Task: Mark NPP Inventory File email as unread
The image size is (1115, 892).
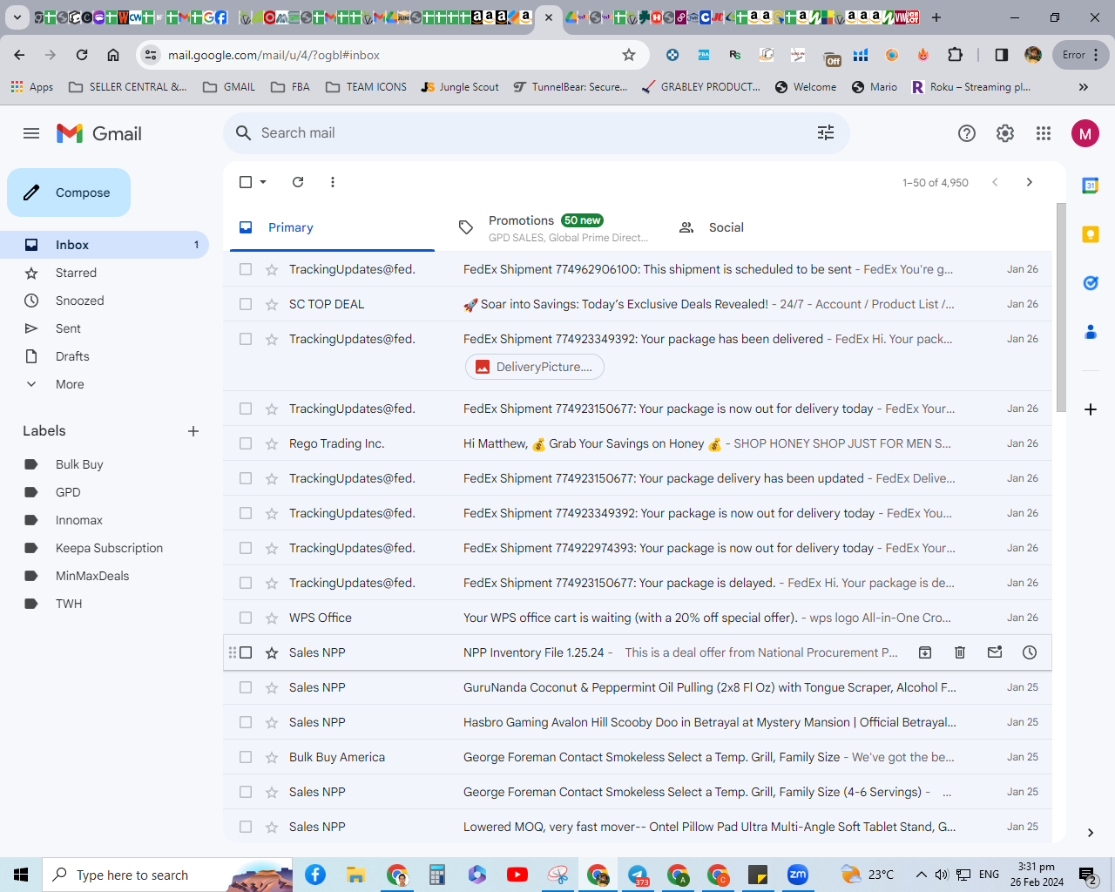Action: tap(995, 652)
